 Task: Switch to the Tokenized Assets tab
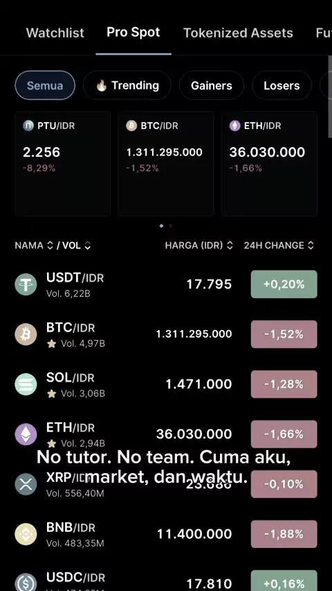coord(238,33)
